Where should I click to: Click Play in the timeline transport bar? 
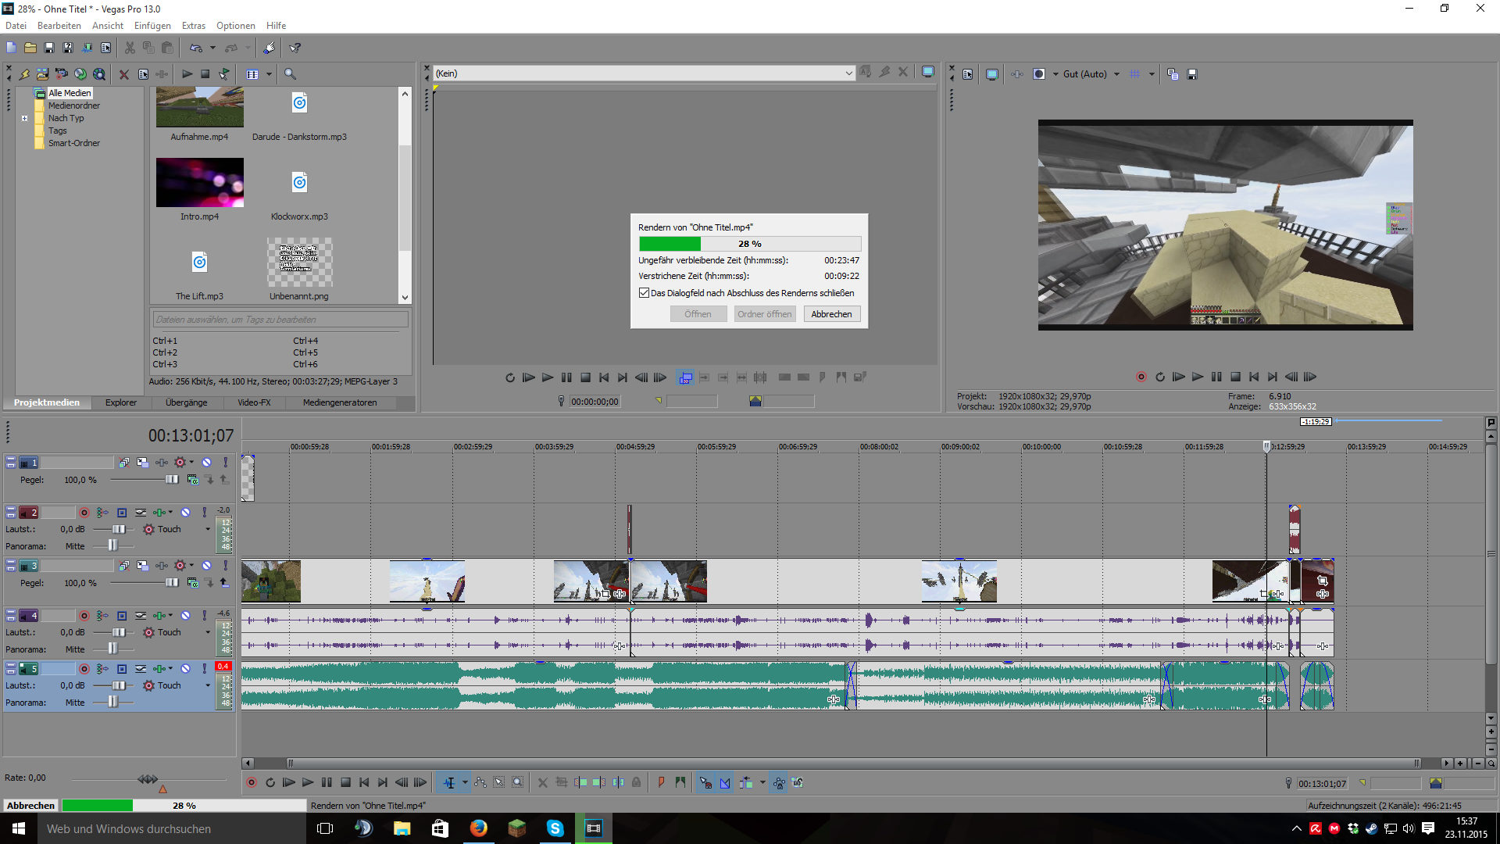point(308,783)
